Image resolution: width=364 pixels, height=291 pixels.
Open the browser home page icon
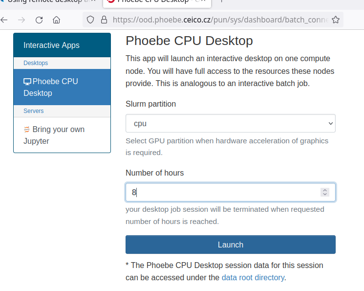[x=56, y=20]
